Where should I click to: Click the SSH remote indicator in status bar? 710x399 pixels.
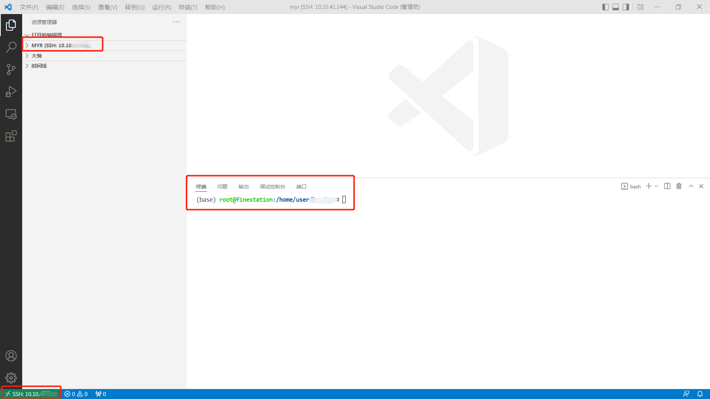point(31,394)
